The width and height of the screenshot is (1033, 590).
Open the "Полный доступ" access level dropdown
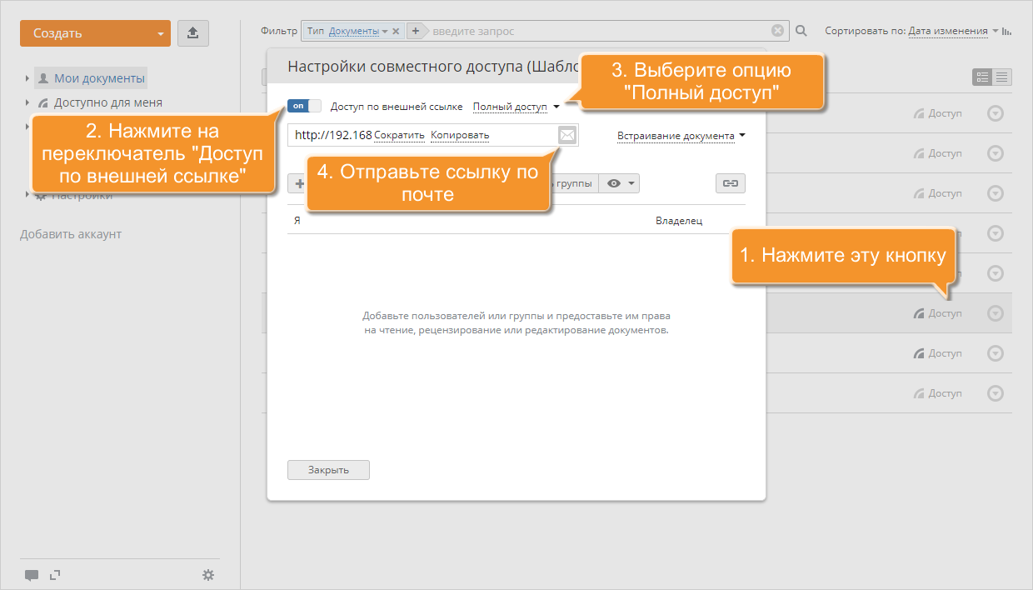point(516,107)
